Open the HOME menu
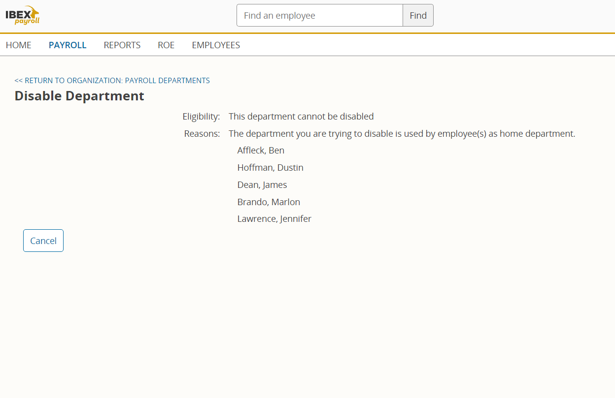The image size is (615, 398). coord(19,45)
